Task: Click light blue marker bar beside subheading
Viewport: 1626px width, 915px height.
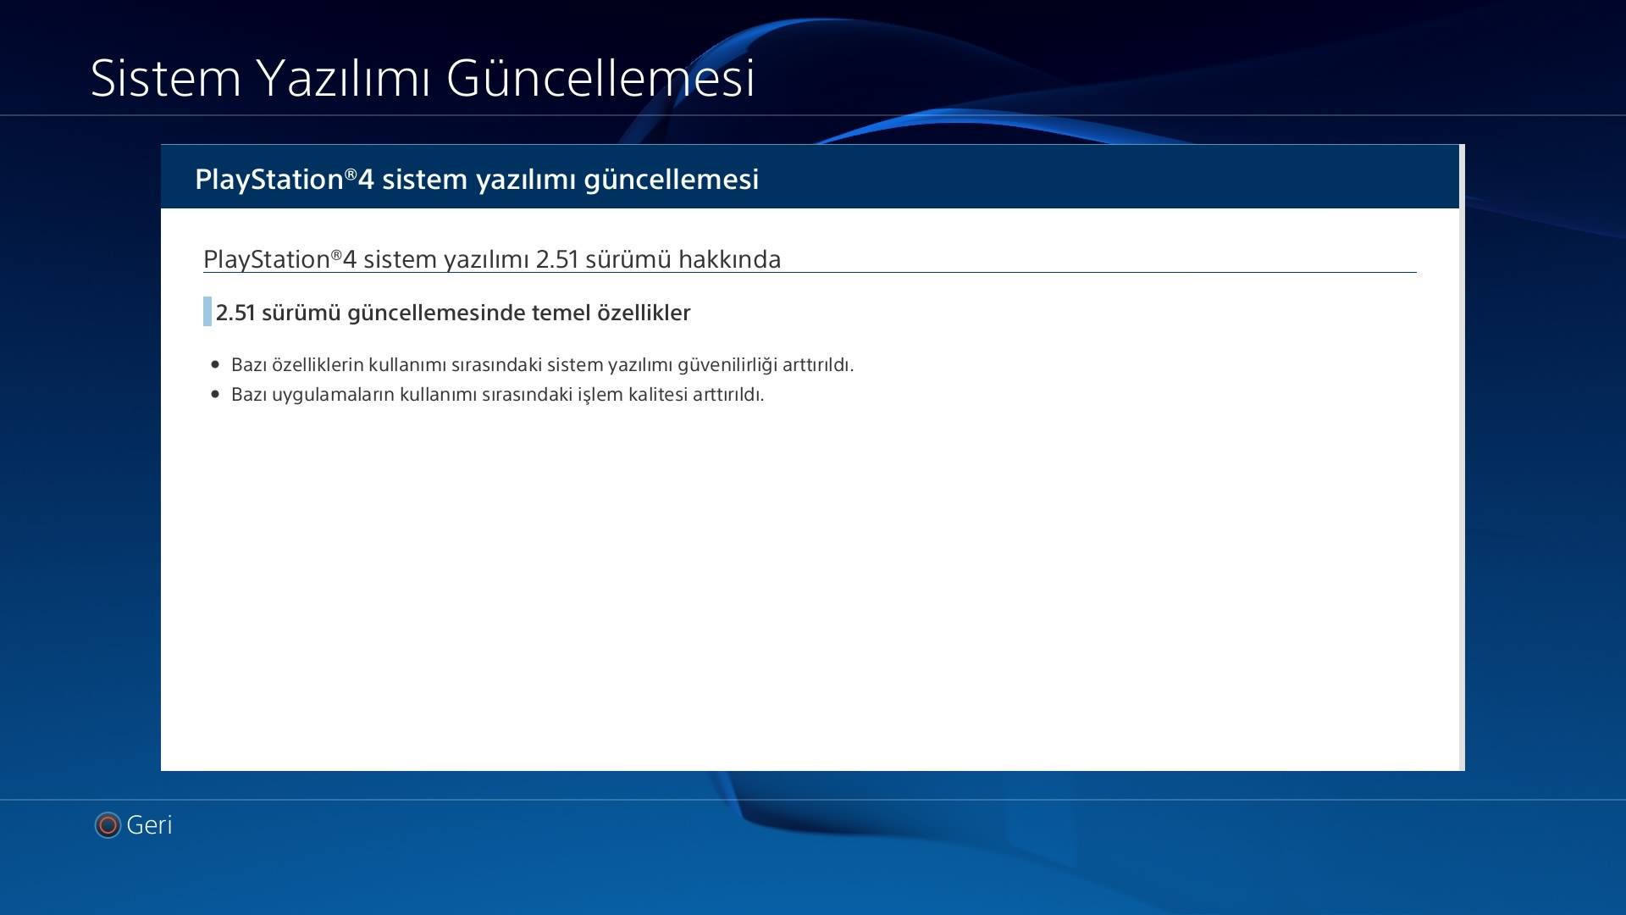Action: [x=207, y=312]
